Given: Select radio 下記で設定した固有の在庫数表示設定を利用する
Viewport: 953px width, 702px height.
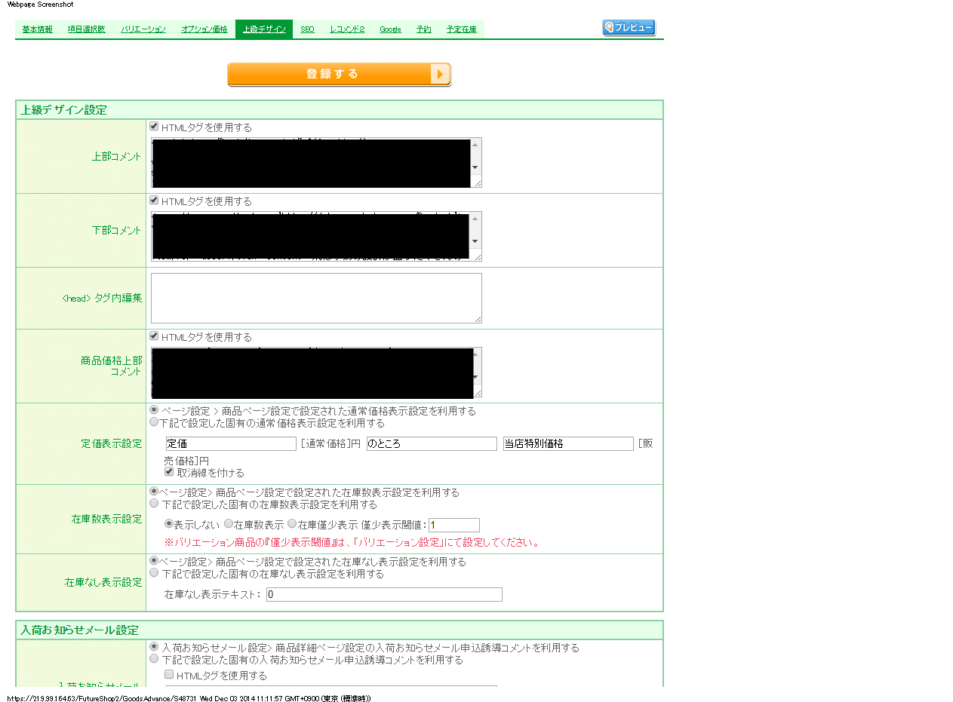Looking at the screenshot, I should [154, 503].
